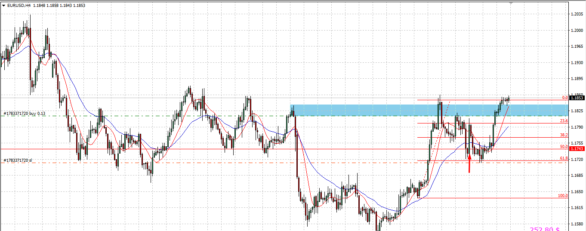The height and width of the screenshot is (231, 586).
Task: Click the current price tag 1.1853
Action: pyautogui.click(x=577, y=98)
